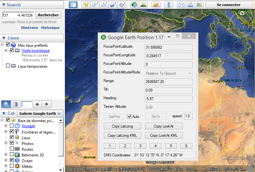Click the Océan layer globe icon
This screenshot has width=255, height=172.
[x=17, y=160]
